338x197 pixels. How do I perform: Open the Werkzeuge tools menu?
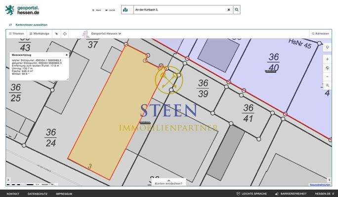click(x=40, y=33)
